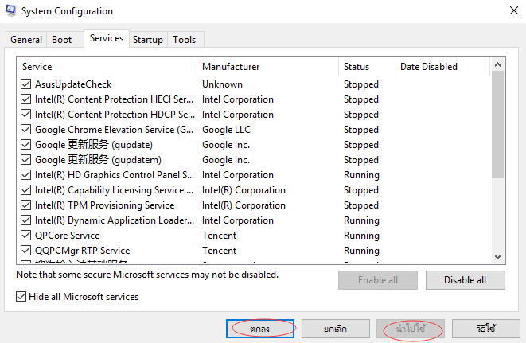Select the AsusUpdateCheck service name
Screen dimensions: 526x343
point(73,84)
